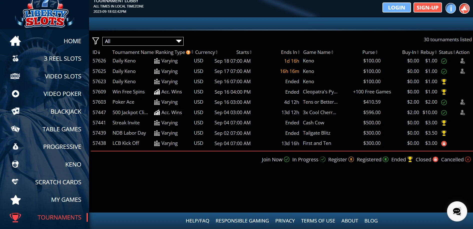Click the filter funnel icon

[96, 41]
